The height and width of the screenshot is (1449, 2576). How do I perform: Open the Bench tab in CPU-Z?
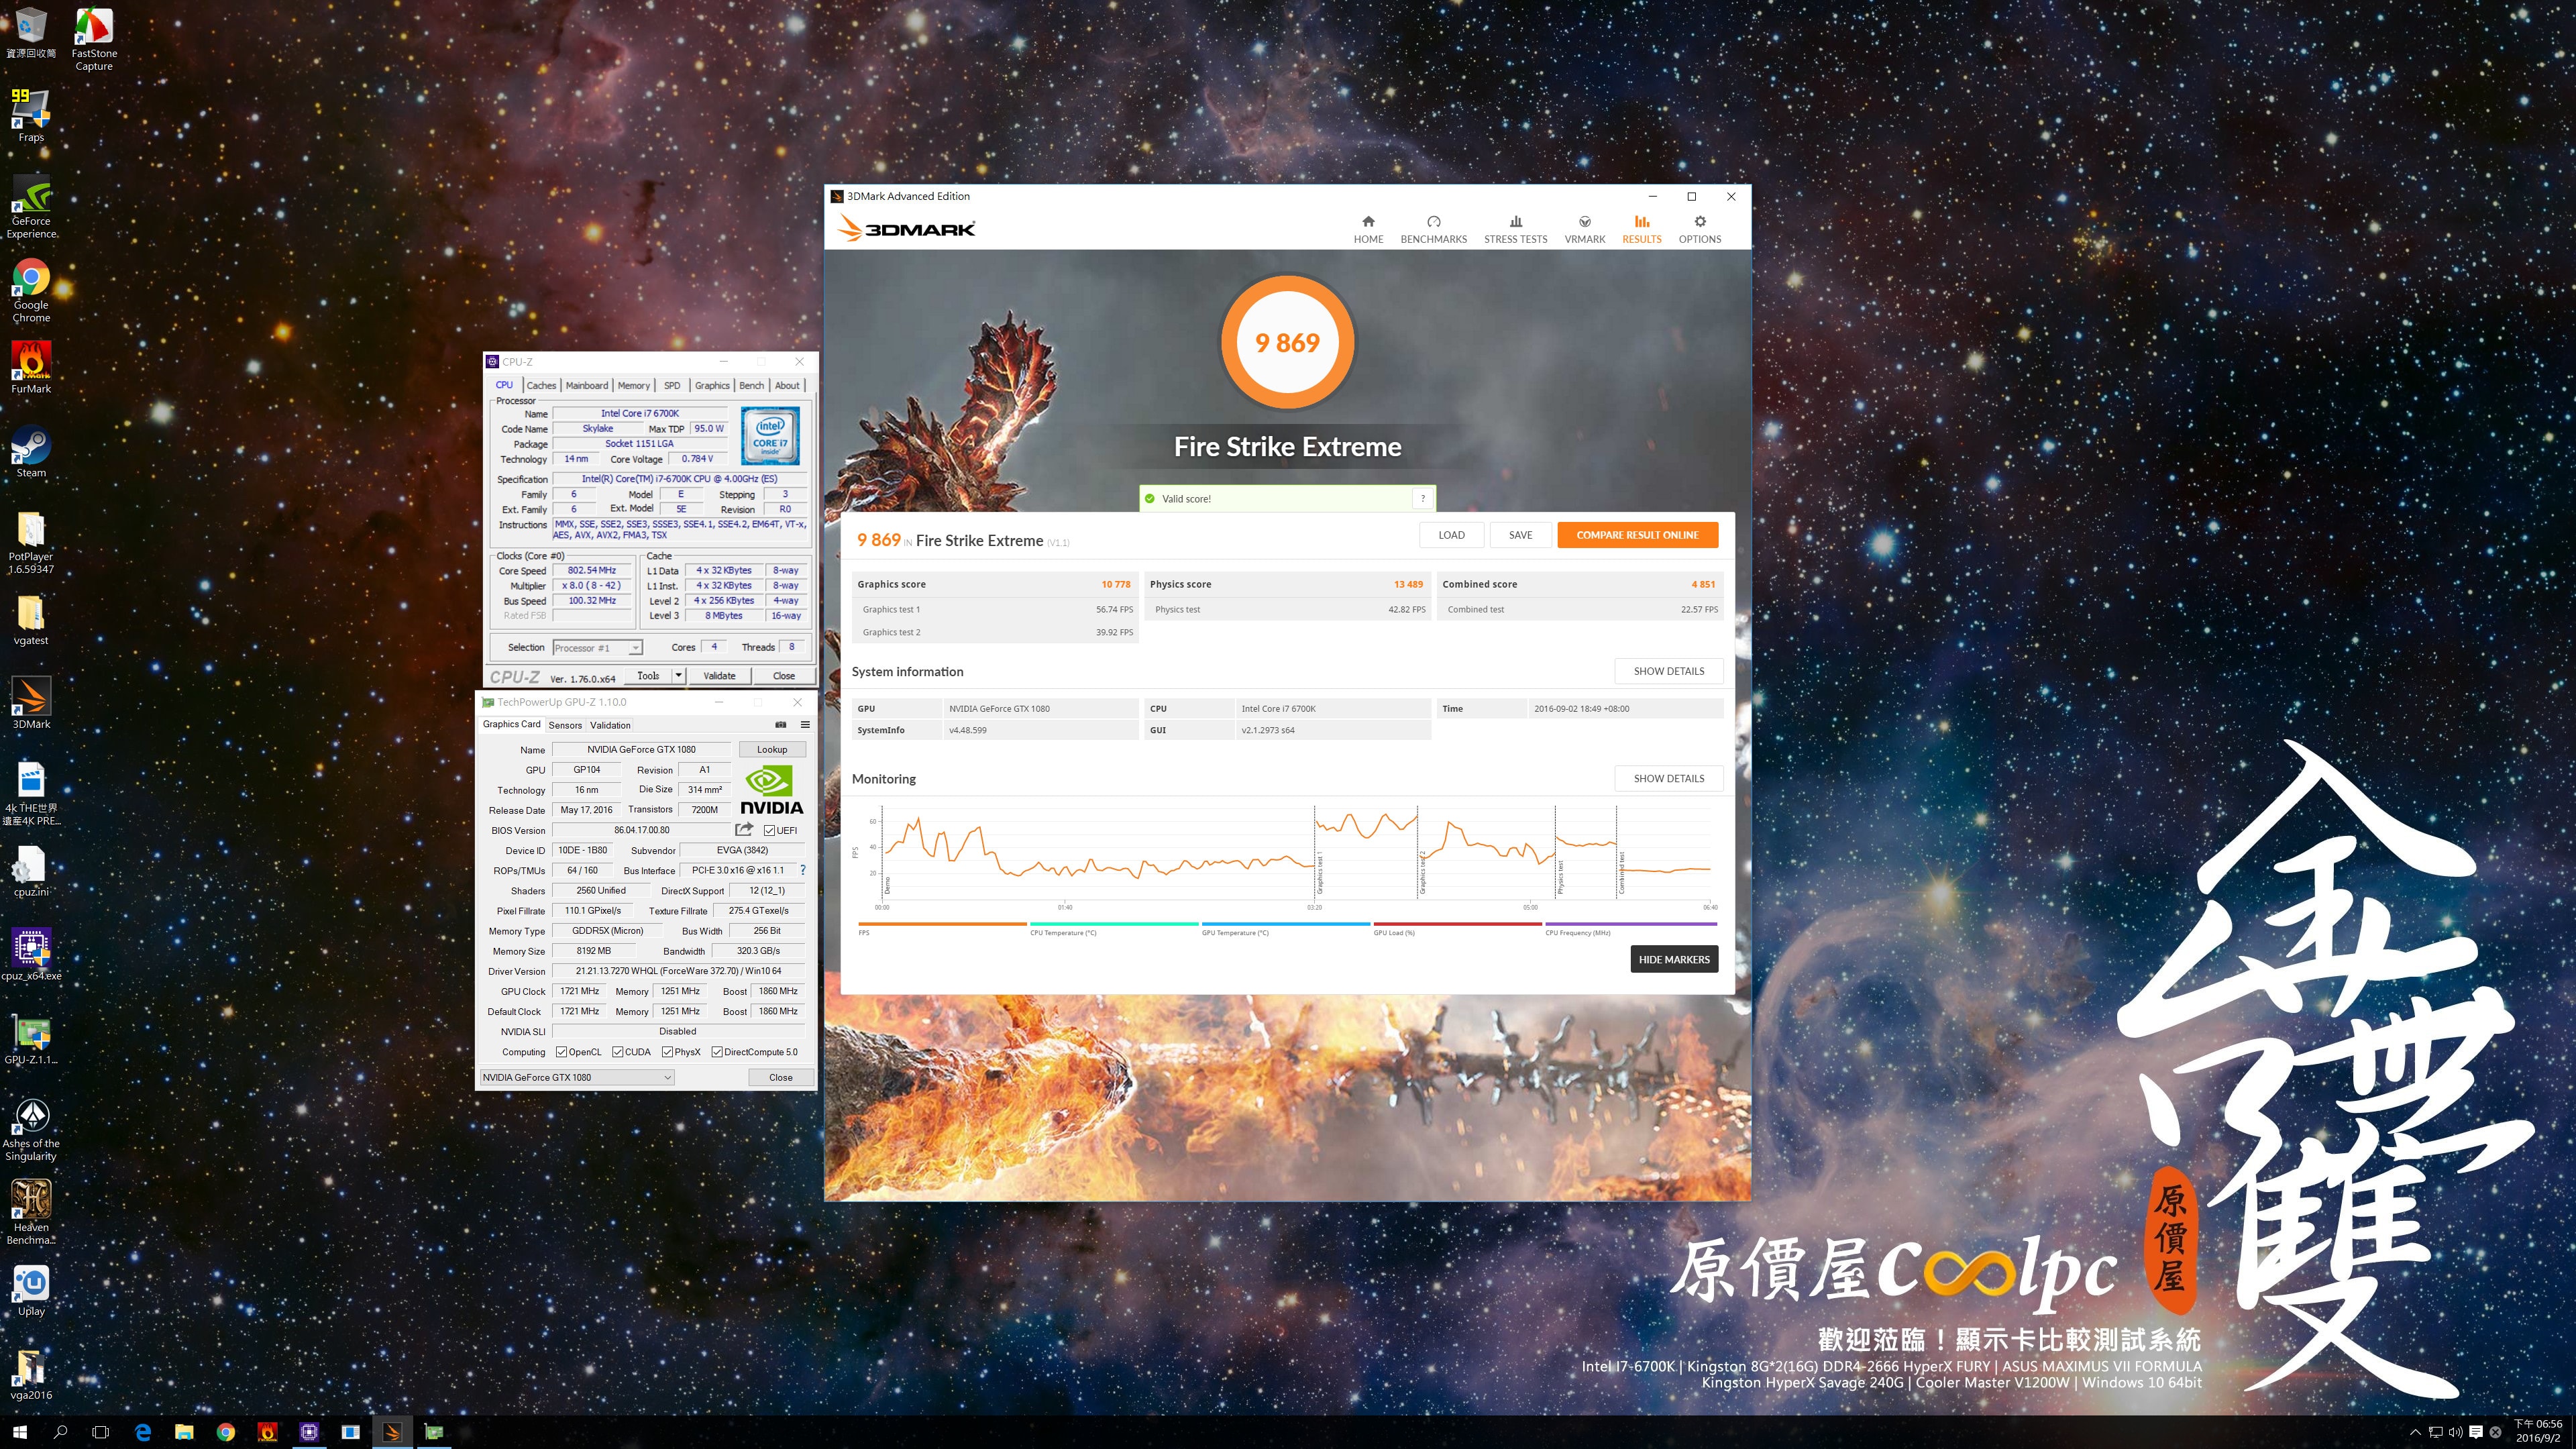click(x=751, y=385)
